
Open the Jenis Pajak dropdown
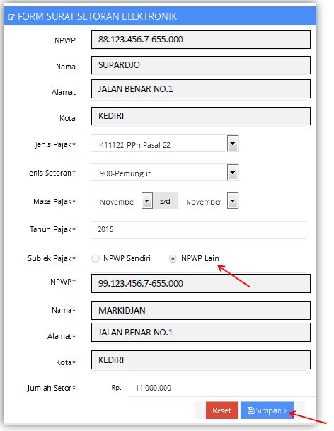(x=164, y=144)
